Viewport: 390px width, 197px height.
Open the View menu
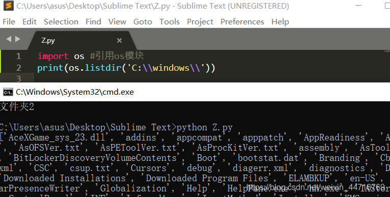117,22
